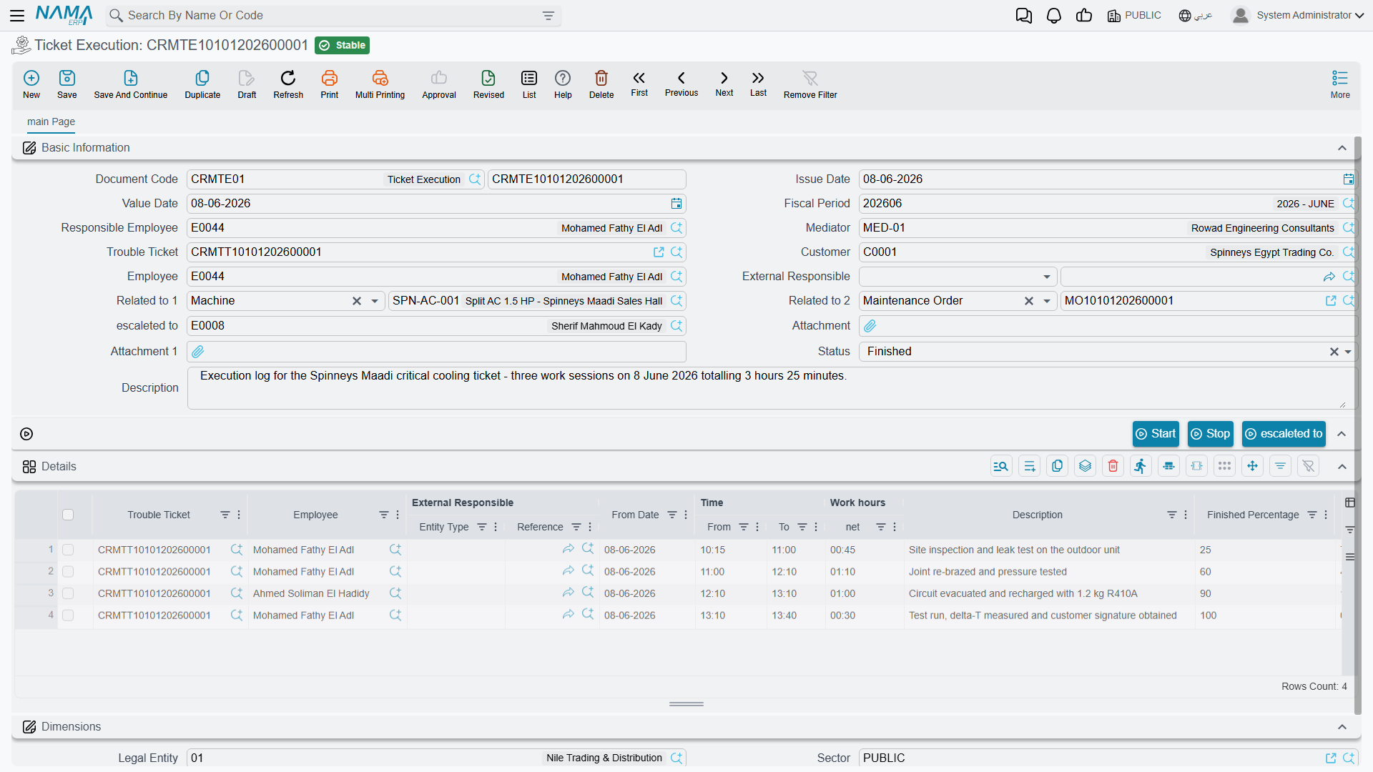The image size is (1373, 772).
Task: Save the ticket execution document
Action: [67, 84]
